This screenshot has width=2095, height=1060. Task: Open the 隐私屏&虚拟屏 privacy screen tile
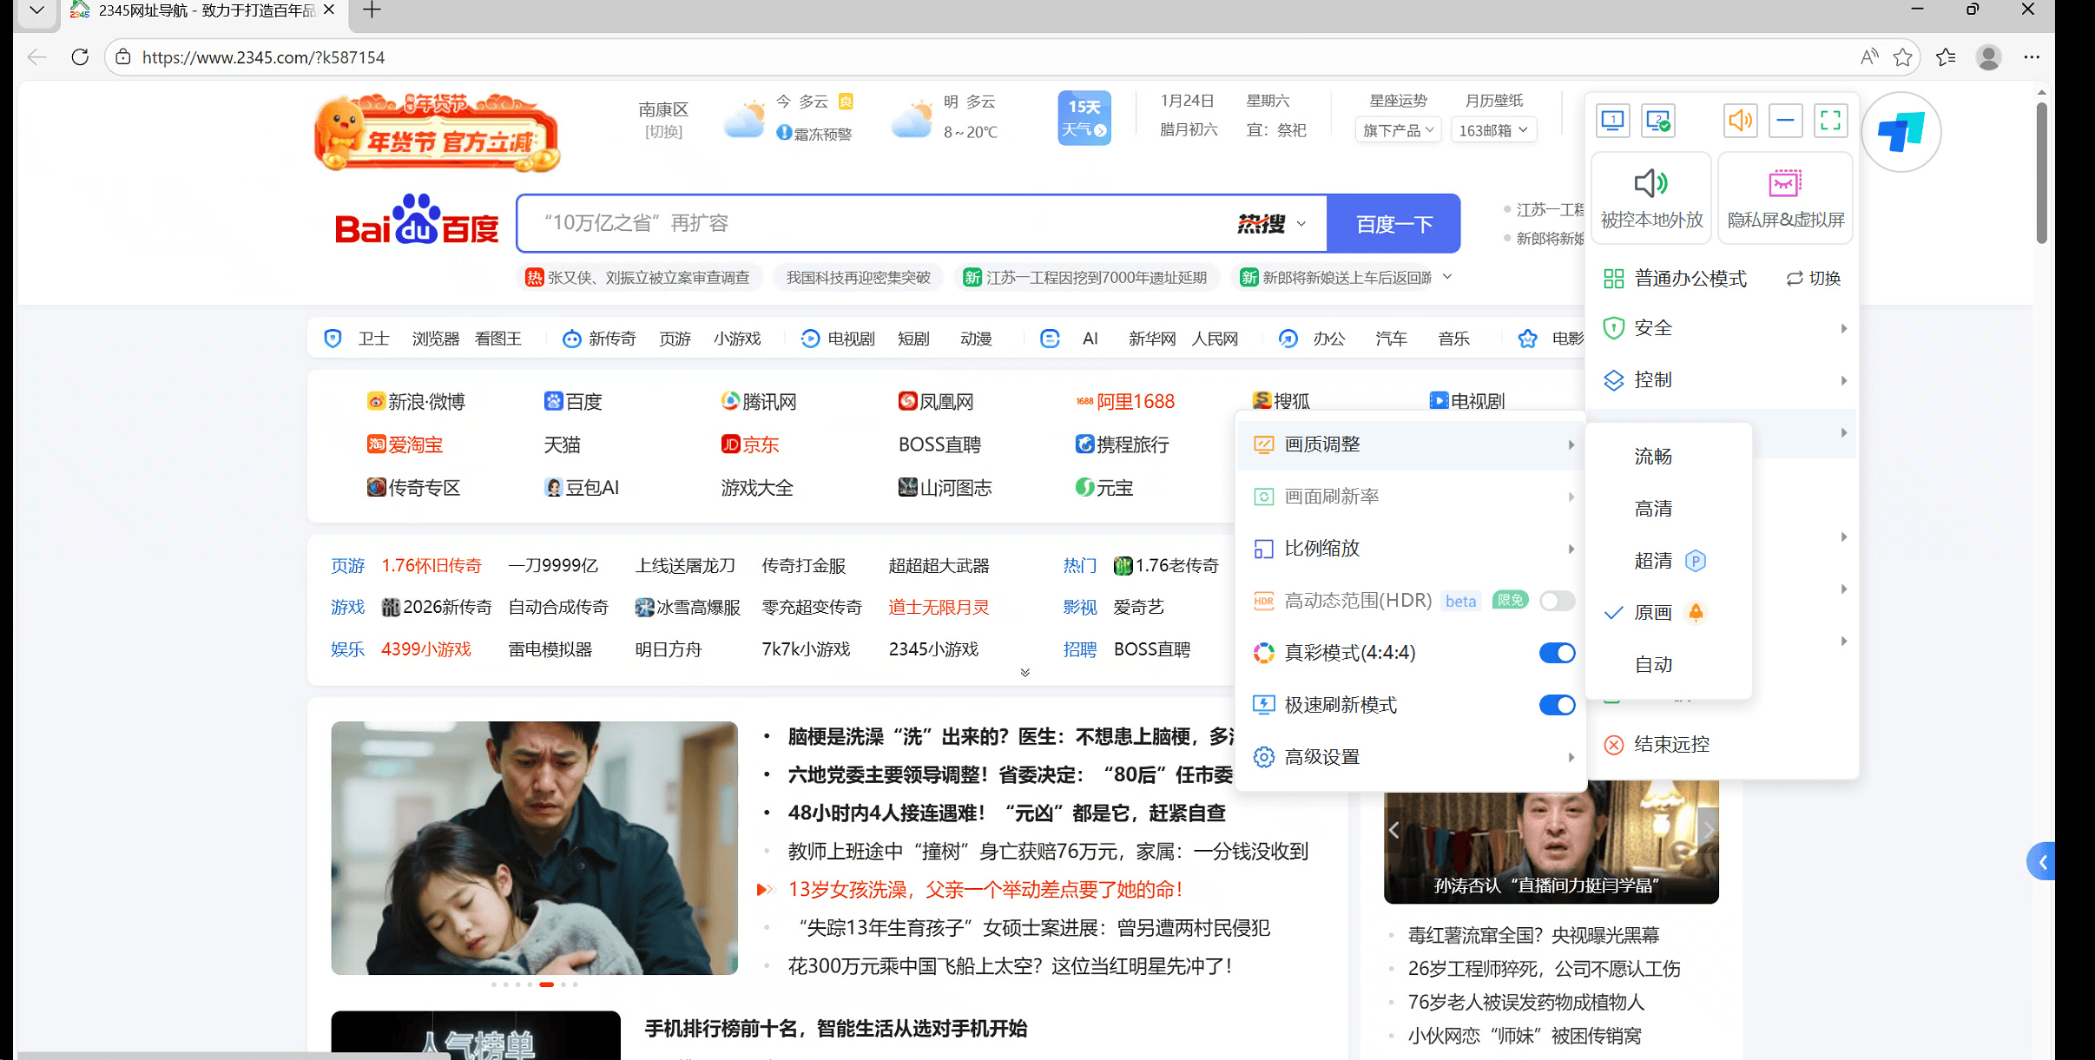pos(1785,198)
